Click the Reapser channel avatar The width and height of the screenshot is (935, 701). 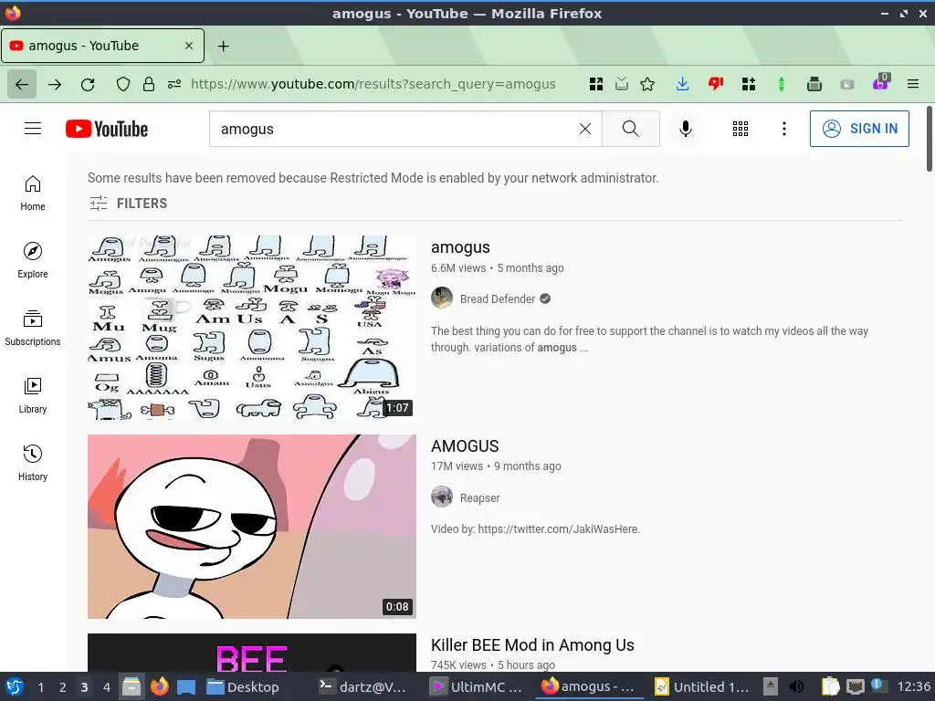coord(442,497)
